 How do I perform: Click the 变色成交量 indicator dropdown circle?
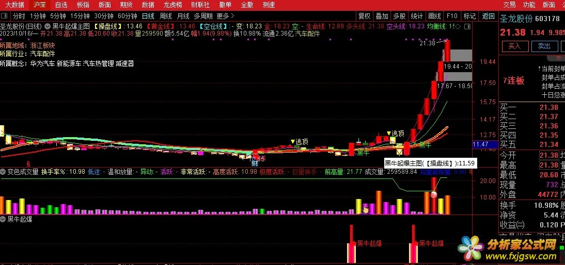pos(3,172)
